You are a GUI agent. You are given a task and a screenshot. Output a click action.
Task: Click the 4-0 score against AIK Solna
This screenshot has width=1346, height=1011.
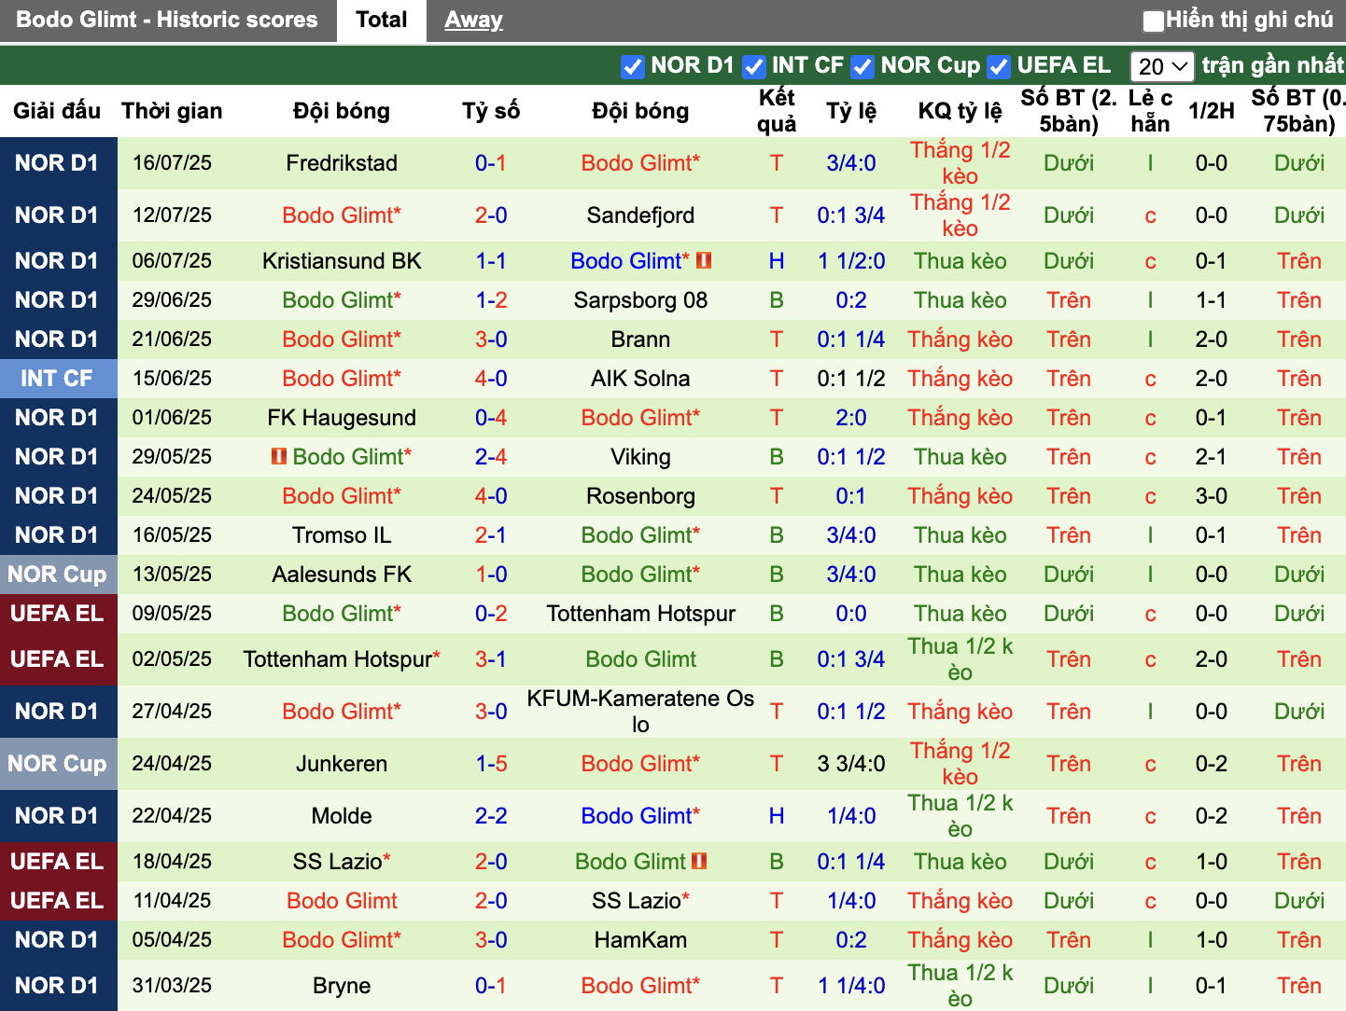point(491,379)
